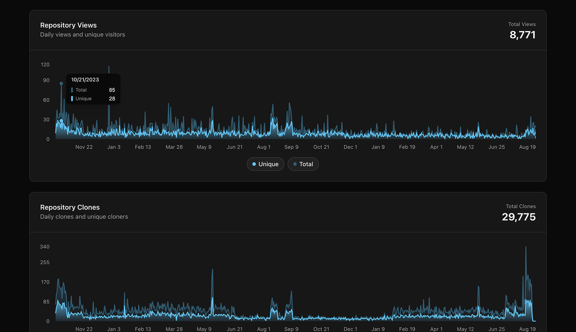Screen dimensions: 576x332
Task: Select the highlighted data point dot on the views chart
Action: (x=61, y=83)
